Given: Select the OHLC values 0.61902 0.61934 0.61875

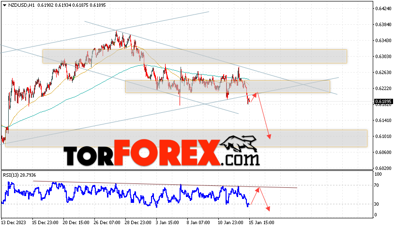Looking at the screenshot, I should pyautogui.click(x=63, y=5).
